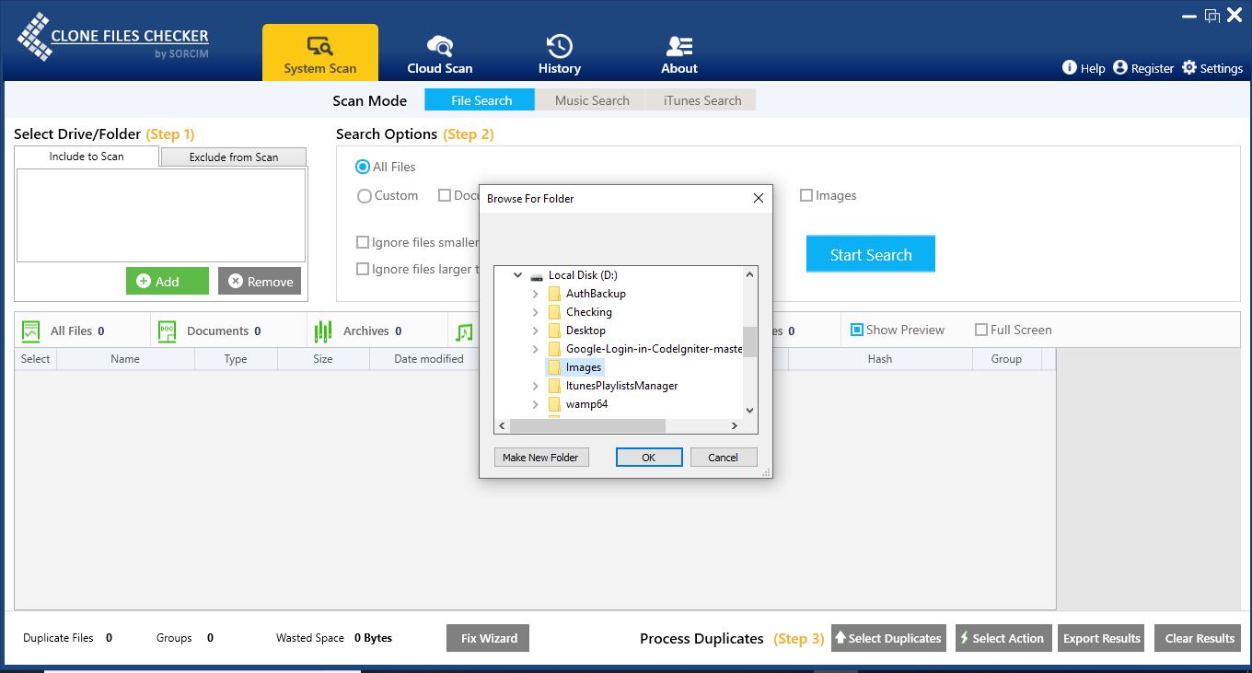This screenshot has width=1252, height=673.
Task: Toggle the Show Preview checkbox
Action: coord(857,330)
